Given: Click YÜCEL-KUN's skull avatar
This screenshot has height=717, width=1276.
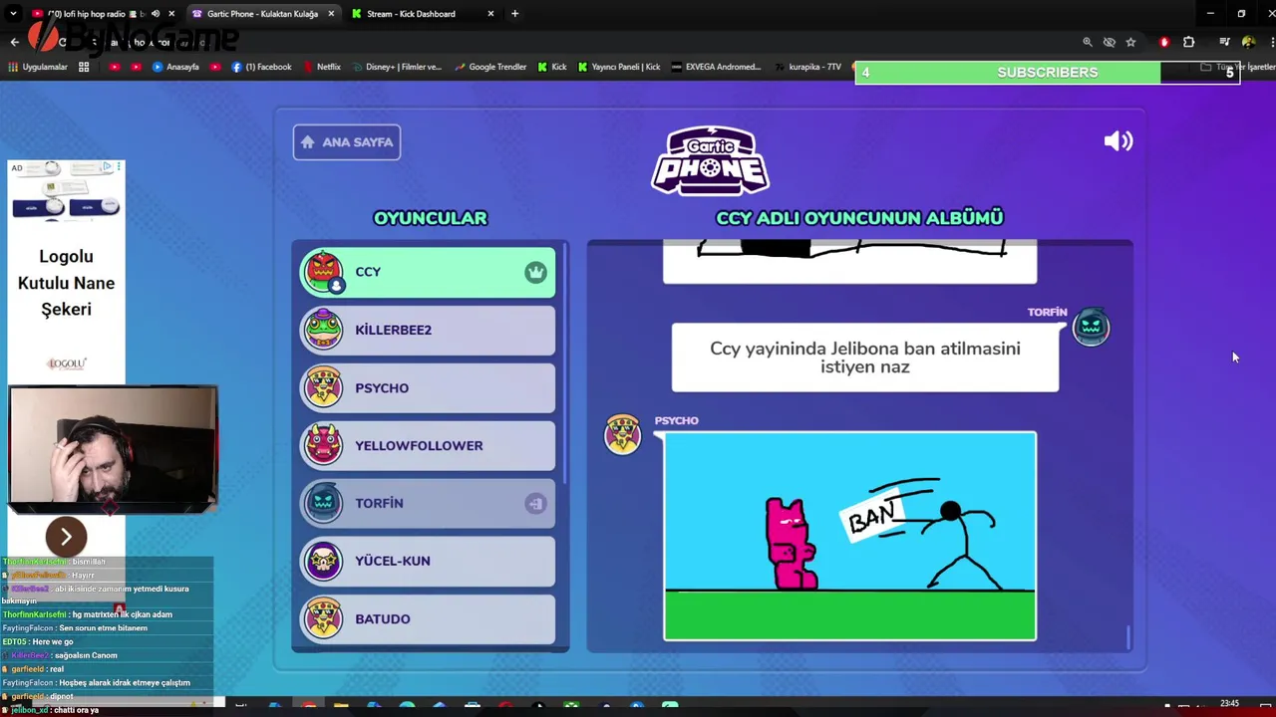Looking at the screenshot, I should click(x=323, y=561).
